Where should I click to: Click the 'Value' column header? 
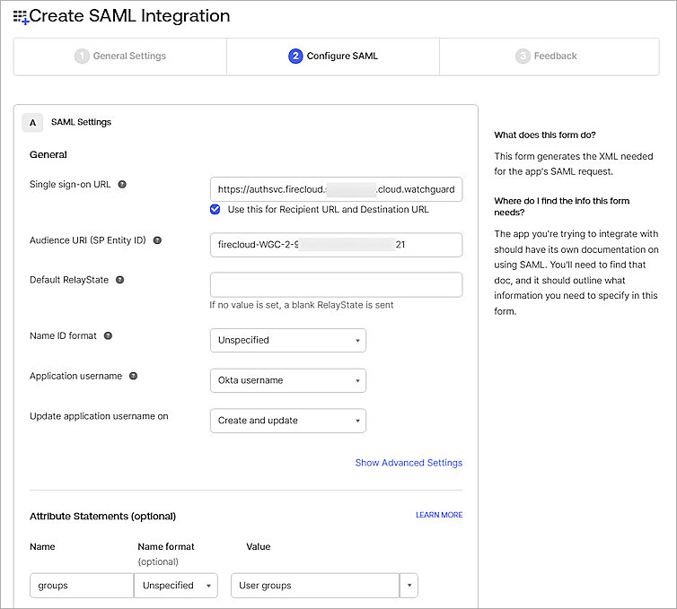click(259, 547)
